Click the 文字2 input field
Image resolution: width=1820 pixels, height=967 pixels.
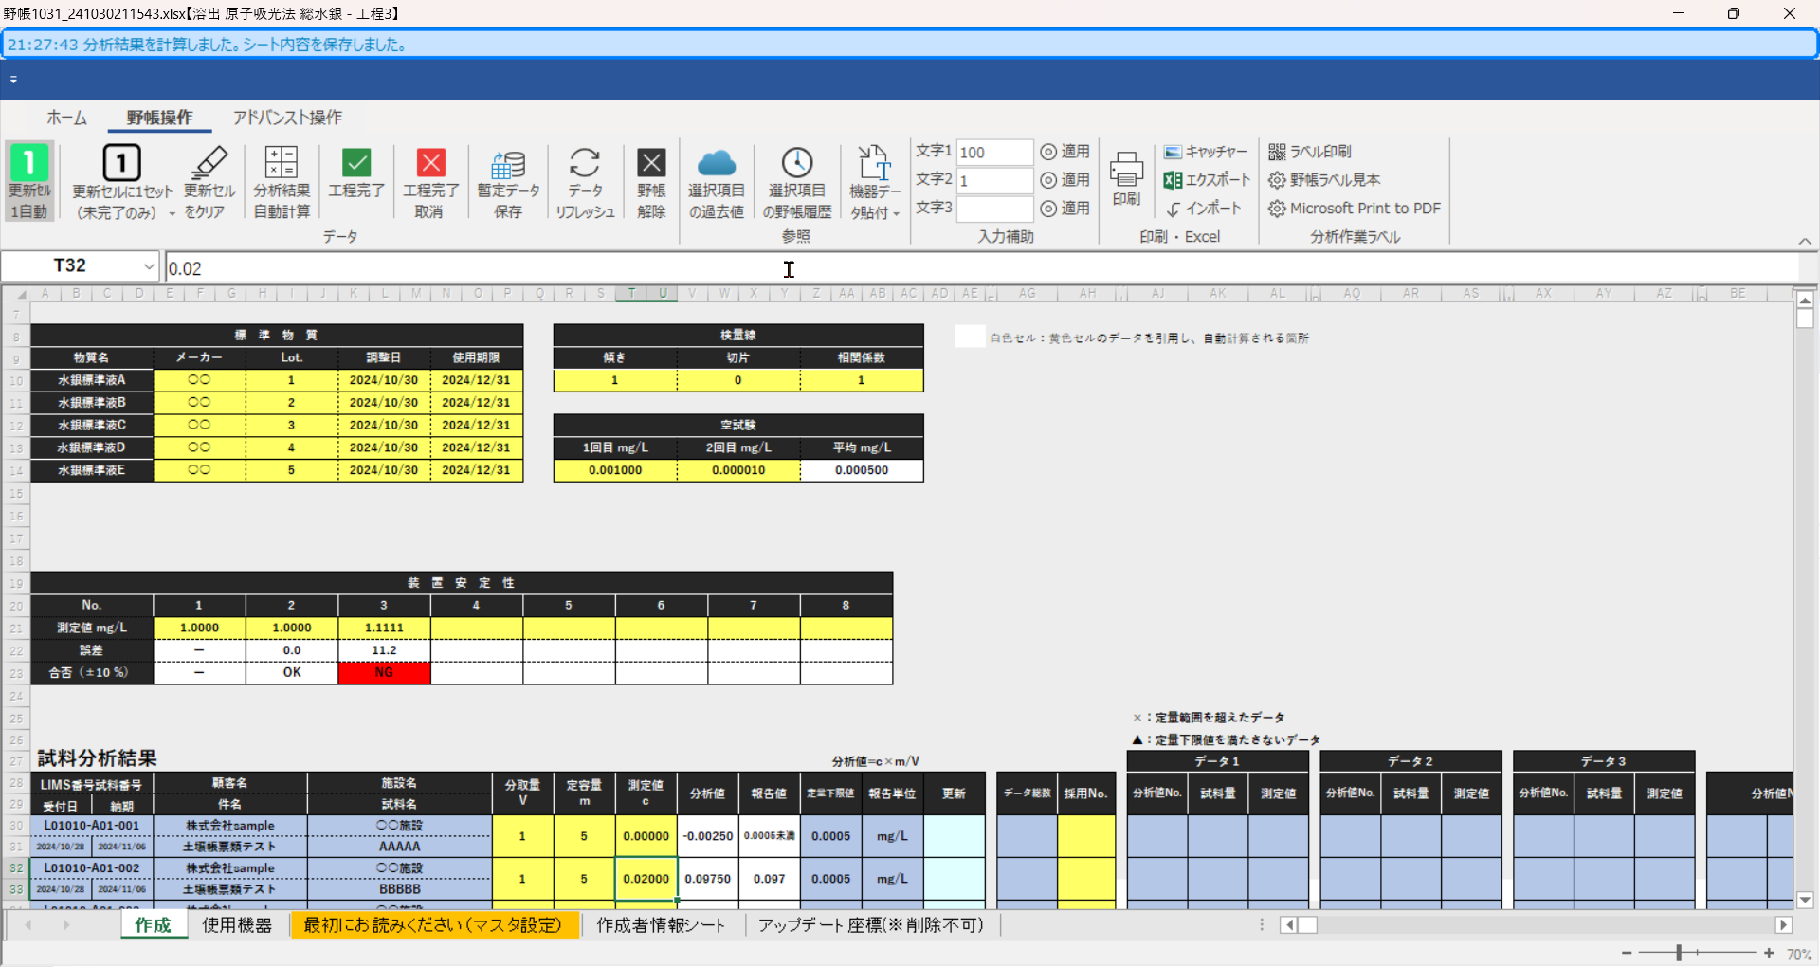pyautogui.click(x=994, y=181)
